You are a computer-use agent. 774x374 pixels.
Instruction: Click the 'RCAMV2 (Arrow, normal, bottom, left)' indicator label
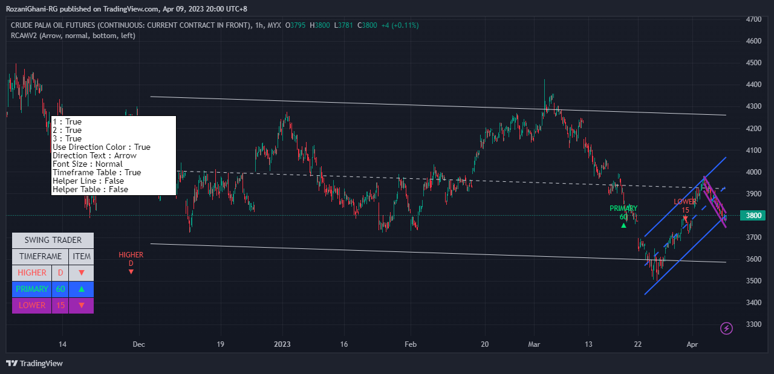(x=73, y=36)
